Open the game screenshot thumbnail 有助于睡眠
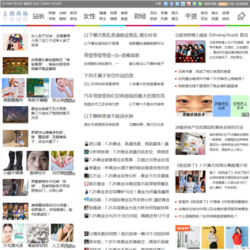 pos(37,87)
